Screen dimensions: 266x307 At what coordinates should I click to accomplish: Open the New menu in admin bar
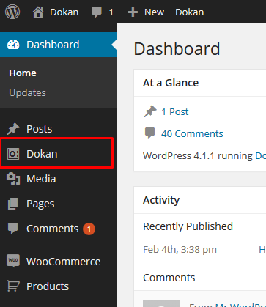tap(154, 12)
